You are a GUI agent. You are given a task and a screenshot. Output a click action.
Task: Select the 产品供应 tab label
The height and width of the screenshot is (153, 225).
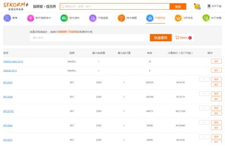160,18
